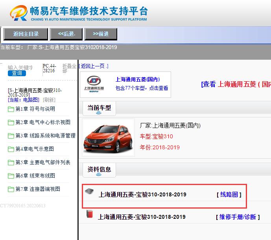The image size is (271, 240).
Task: Click the [查看 上海通用五菱 link at right
Action: click(236, 84)
